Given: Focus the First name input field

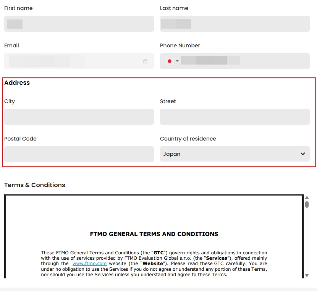Looking at the screenshot, I should (79, 24).
